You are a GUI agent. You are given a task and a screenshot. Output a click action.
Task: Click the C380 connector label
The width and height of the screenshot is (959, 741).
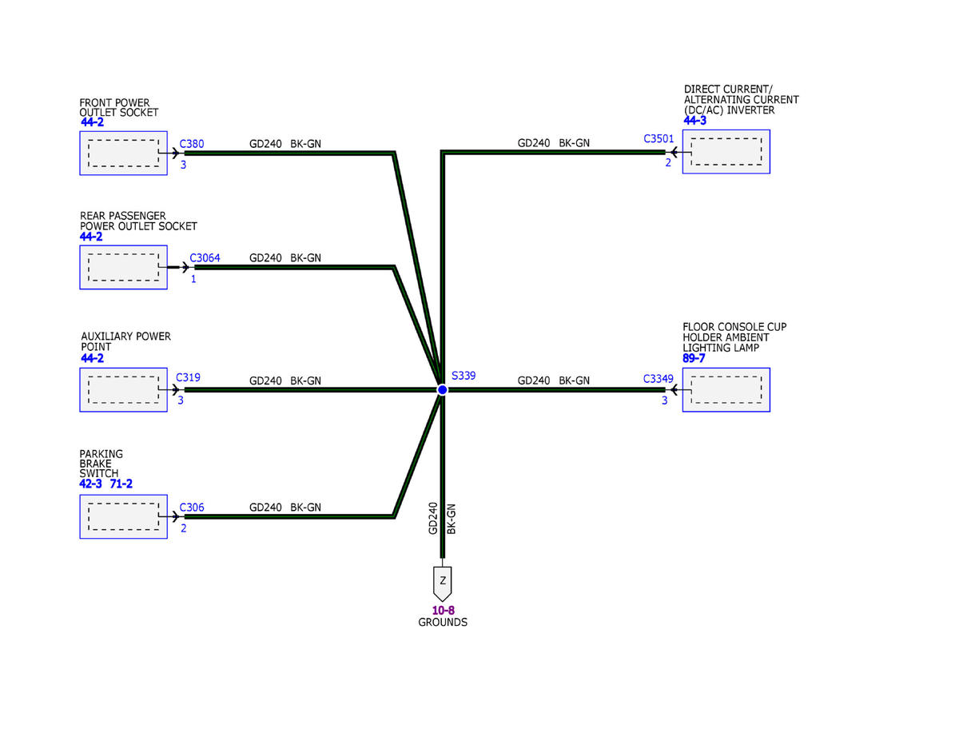point(192,145)
